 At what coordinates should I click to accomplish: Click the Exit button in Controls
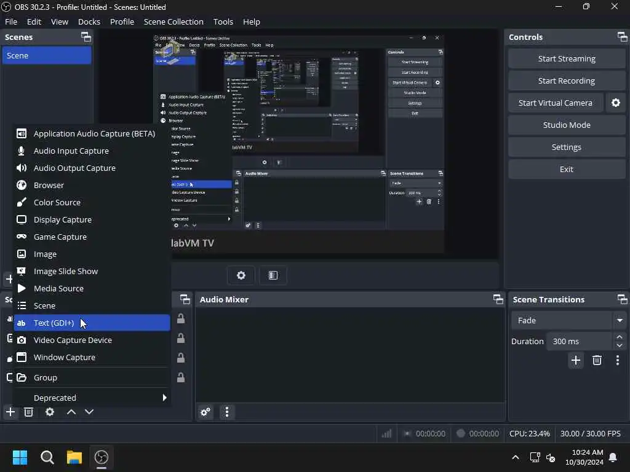coord(567,169)
